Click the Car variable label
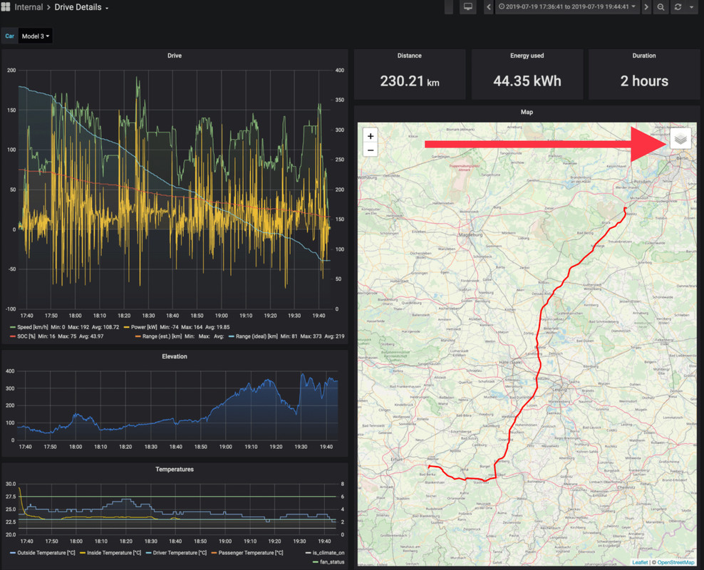The width and height of the screenshot is (704, 570). pyautogui.click(x=9, y=36)
